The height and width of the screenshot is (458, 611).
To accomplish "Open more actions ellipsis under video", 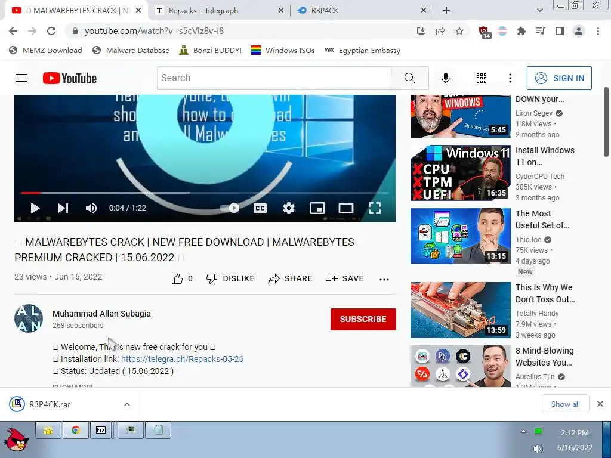I will click(x=384, y=279).
